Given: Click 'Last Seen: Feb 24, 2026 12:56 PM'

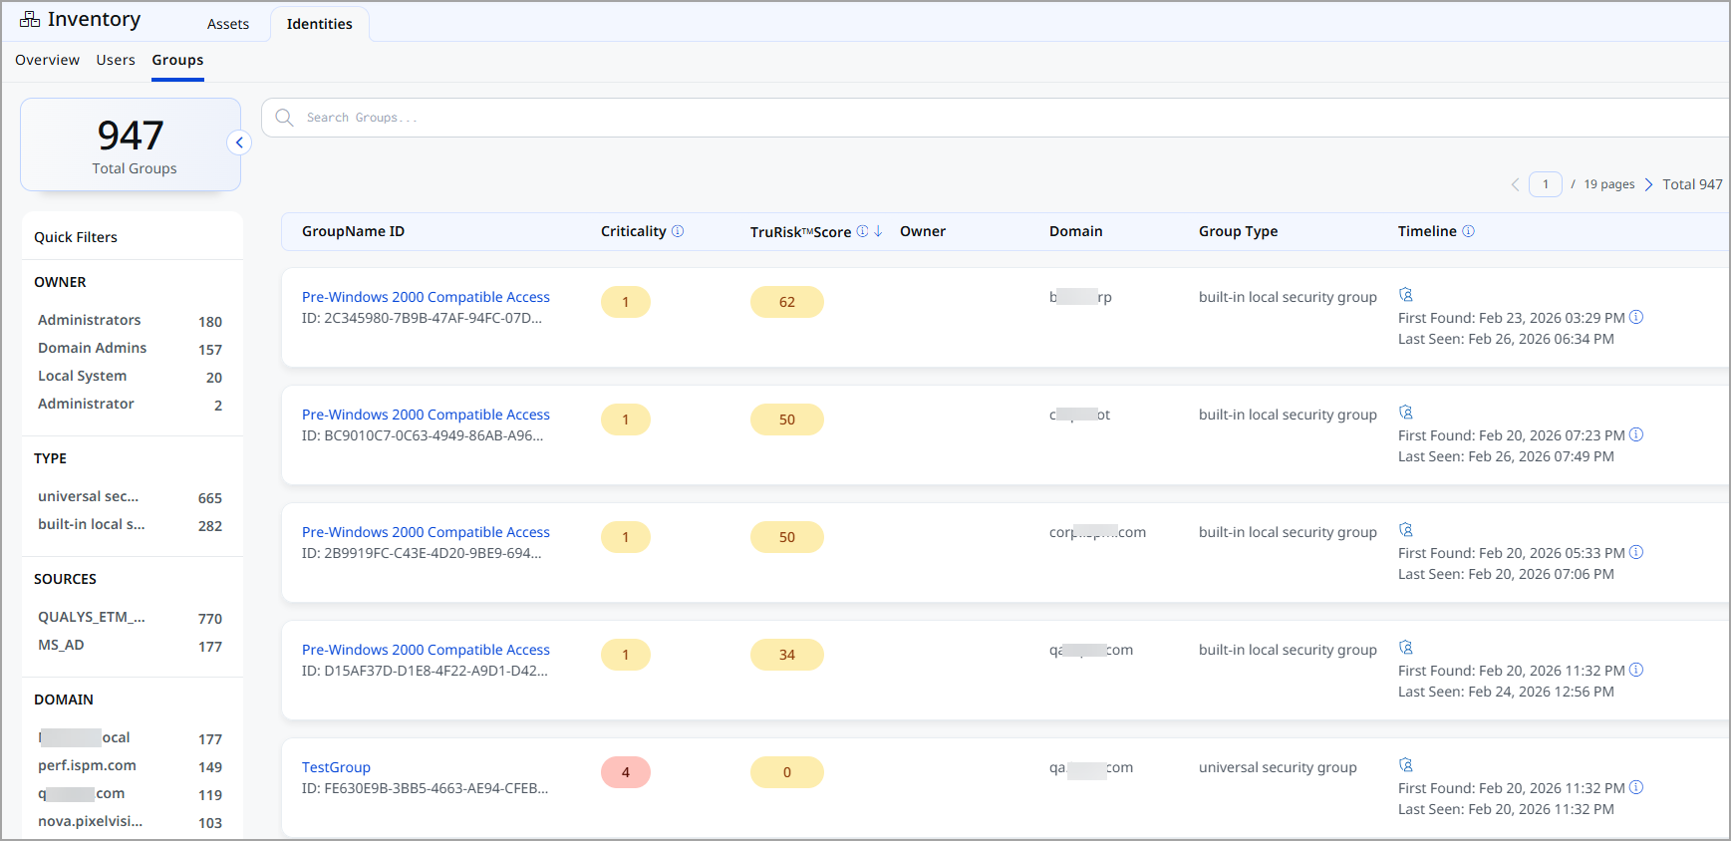Looking at the screenshot, I should pyautogui.click(x=1506, y=692).
